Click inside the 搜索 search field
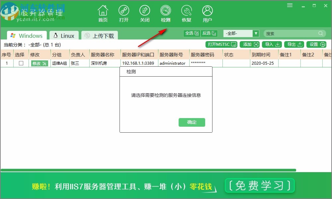The width and height of the screenshot is (332, 199). pyautogui.click(x=292, y=33)
